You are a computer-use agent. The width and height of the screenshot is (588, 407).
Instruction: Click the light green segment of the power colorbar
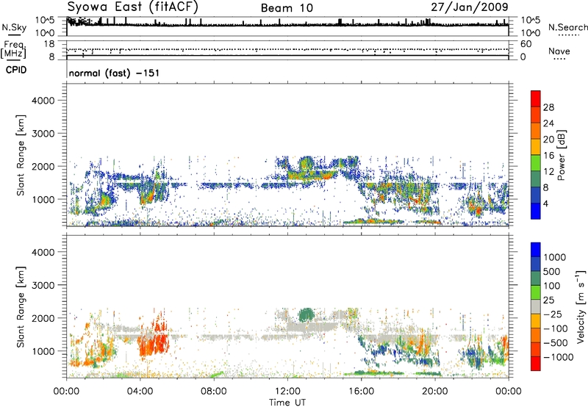(536, 163)
